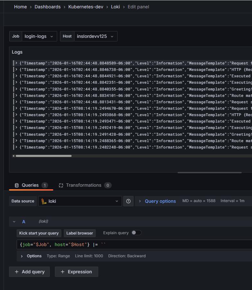Click the Transformations tab icon

61,185
